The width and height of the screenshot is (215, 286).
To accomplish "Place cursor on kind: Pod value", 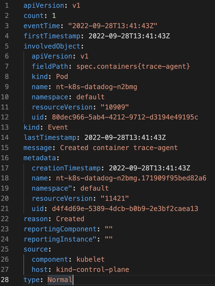I will (62, 77).
